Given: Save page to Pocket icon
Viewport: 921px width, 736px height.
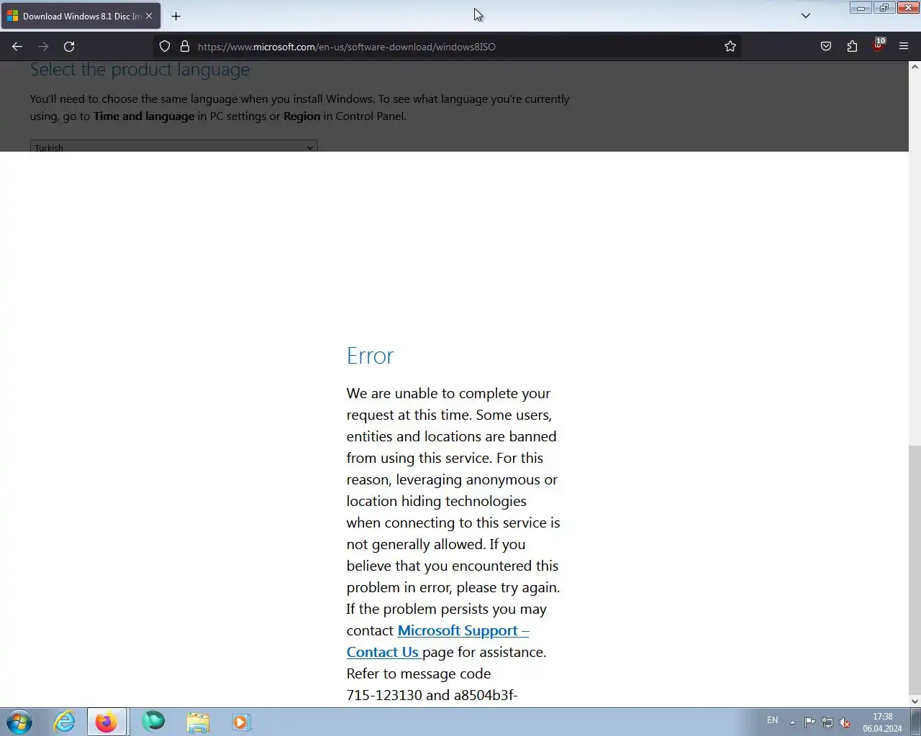Looking at the screenshot, I should [826, 47].
